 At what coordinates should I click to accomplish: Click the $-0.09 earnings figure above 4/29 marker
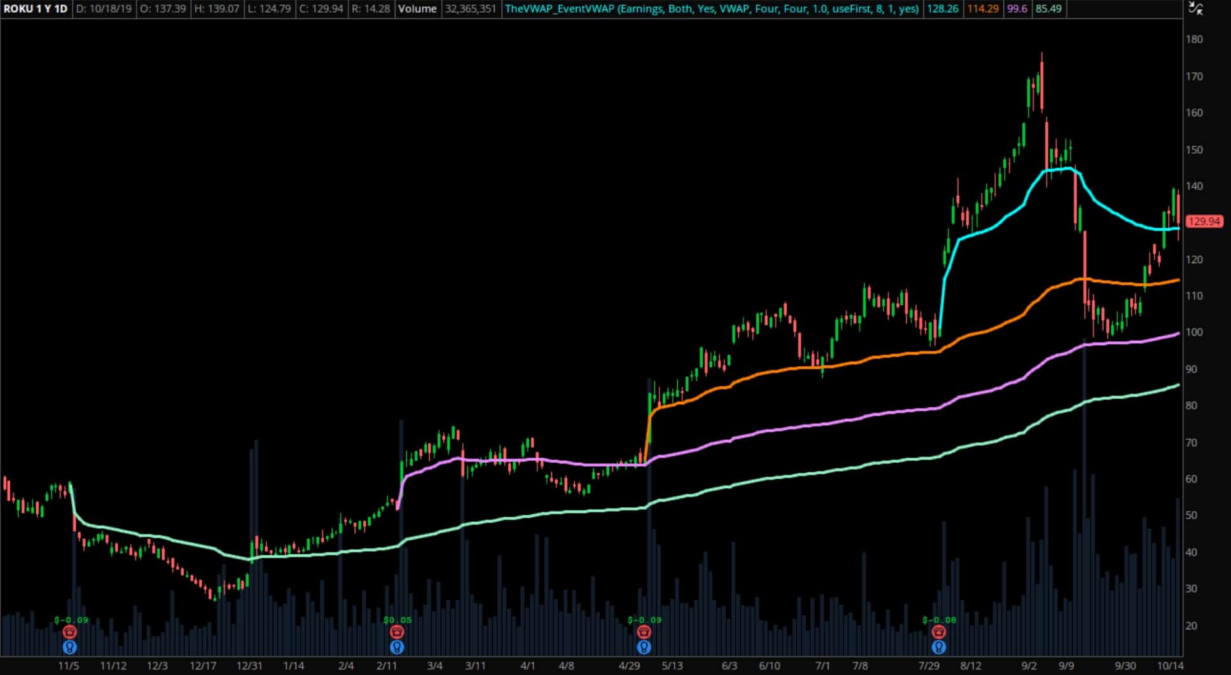(644, 620)
